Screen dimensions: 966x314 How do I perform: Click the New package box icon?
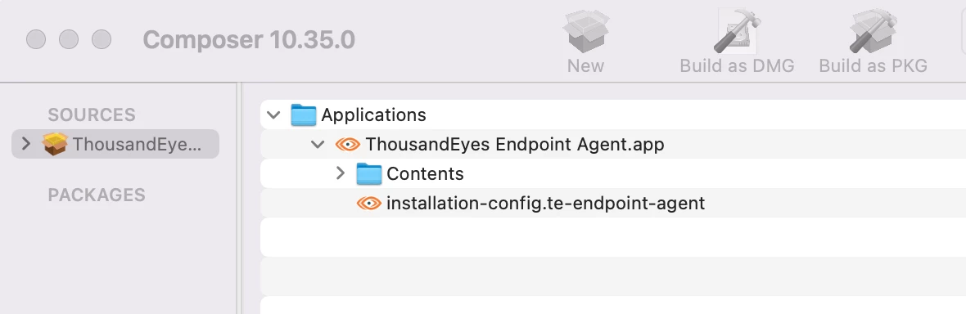[585, 31]
